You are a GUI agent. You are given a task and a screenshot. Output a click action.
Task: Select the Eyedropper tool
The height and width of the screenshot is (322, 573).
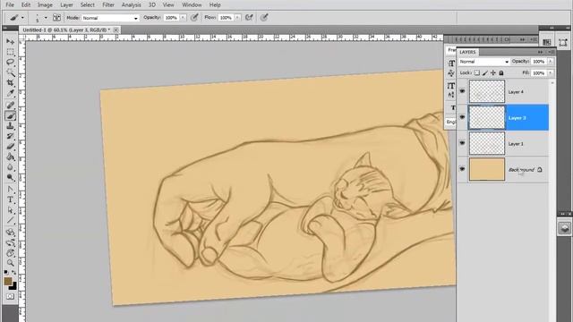[10, 93]
